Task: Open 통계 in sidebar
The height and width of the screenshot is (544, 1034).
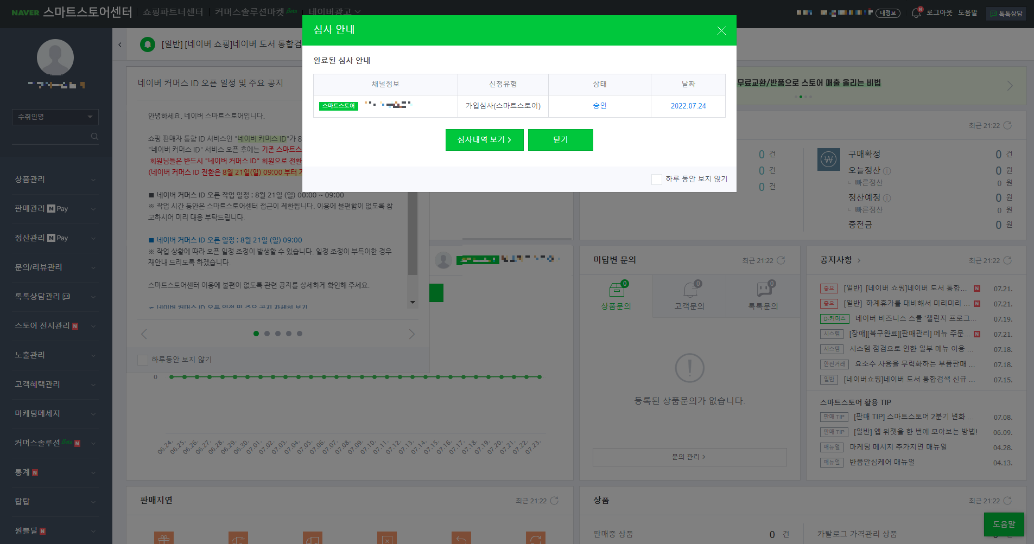Action: (55, 472)
